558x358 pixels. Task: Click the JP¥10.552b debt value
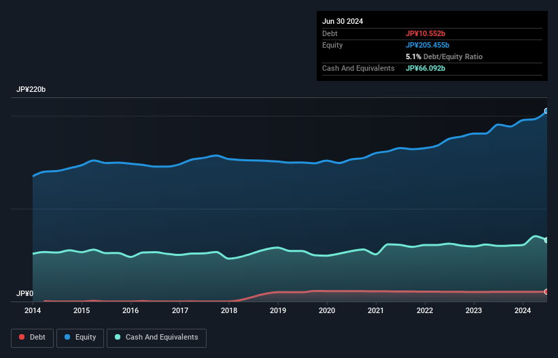pyautogui.click(x=425, y=33)
